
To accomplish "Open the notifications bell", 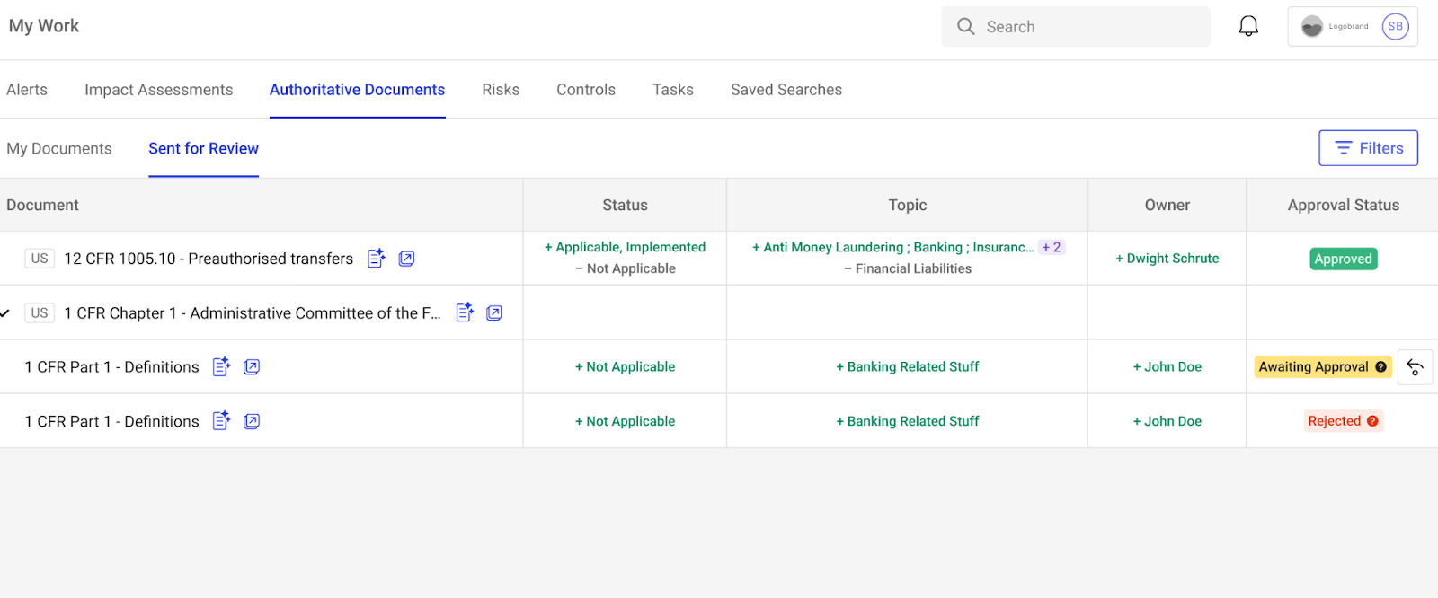I will [x=1248, y=27].
